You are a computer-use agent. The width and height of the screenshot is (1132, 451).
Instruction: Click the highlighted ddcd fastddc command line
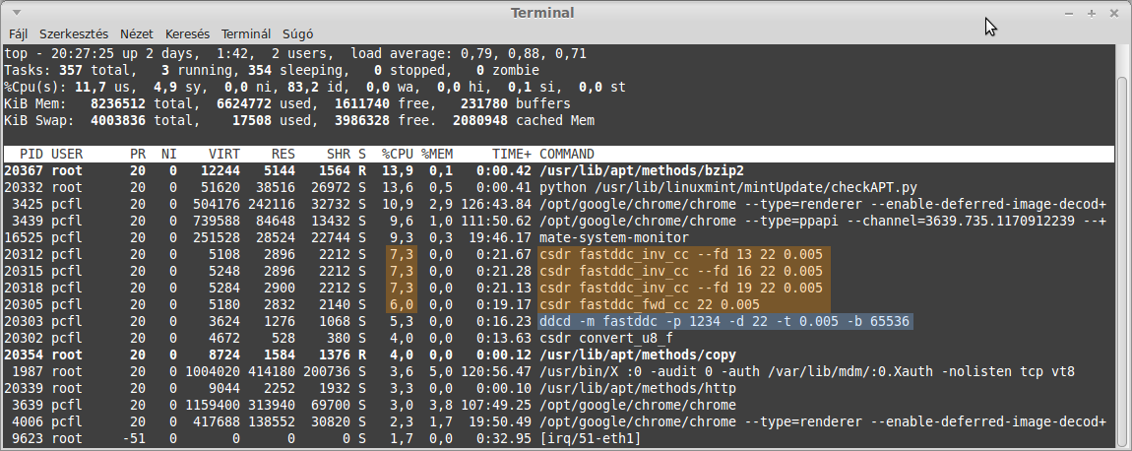[724, 321]
